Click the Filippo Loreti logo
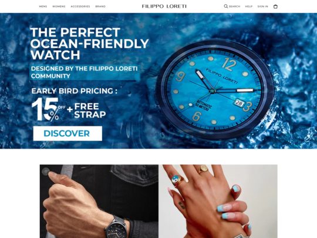The image size is (317, 238). [x=164, y=6]
